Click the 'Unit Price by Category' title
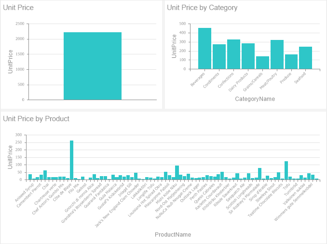This screenshot has height=244, width=327. tap(202, 8)
